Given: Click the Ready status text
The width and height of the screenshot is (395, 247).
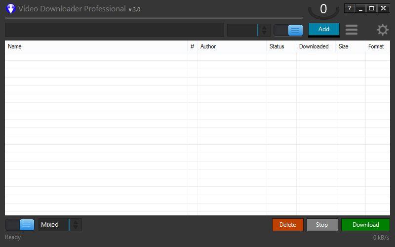Looking at the screenshot, I should tap(13, 237).
